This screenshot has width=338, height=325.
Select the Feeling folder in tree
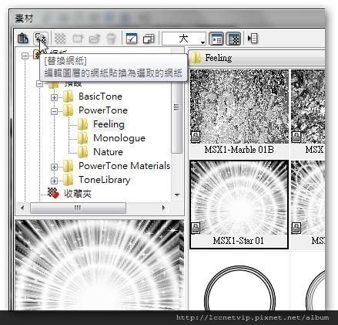pos(109,124)
